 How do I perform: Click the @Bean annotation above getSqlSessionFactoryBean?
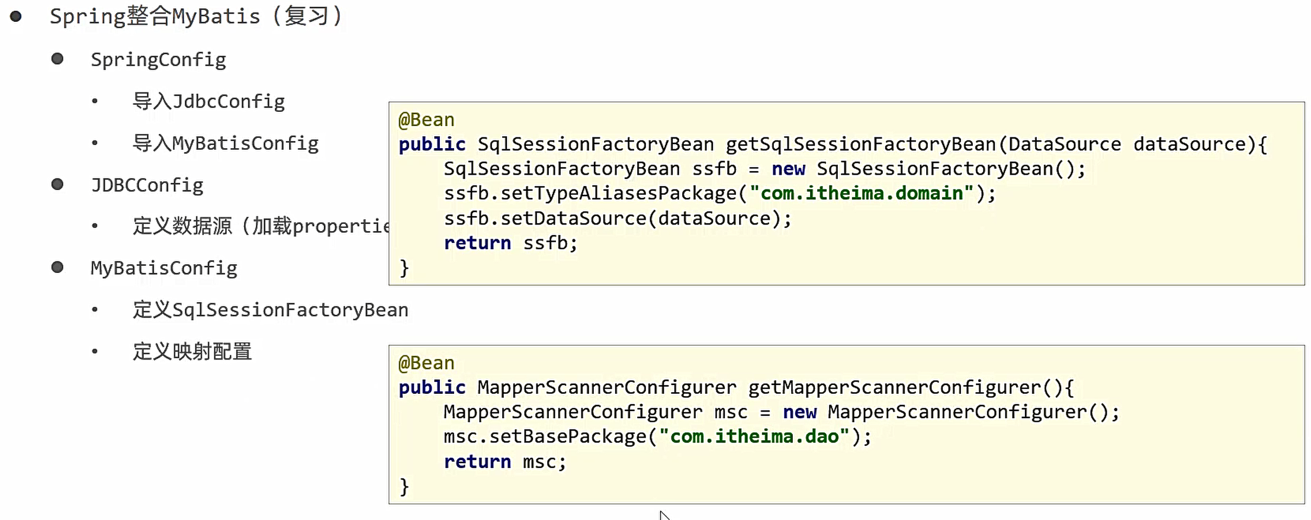(426, 120)
